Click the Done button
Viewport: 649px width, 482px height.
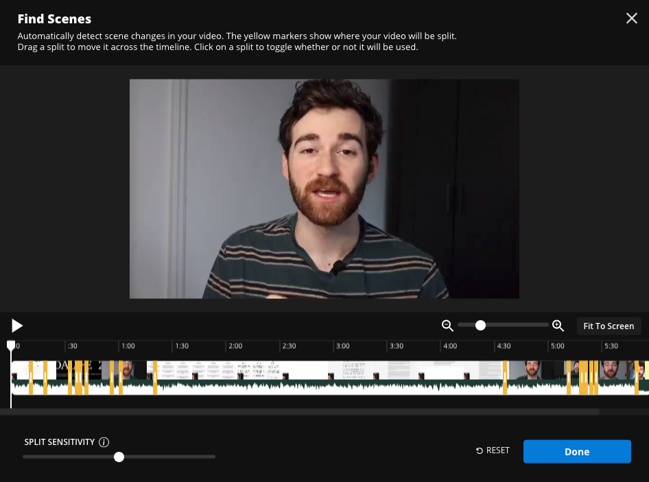point(577,451)
